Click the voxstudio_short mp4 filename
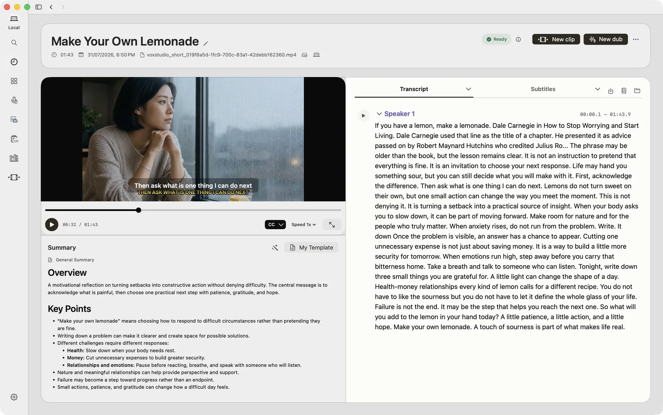The height and width of the screenshot is (415, 663). click(221, 55)
